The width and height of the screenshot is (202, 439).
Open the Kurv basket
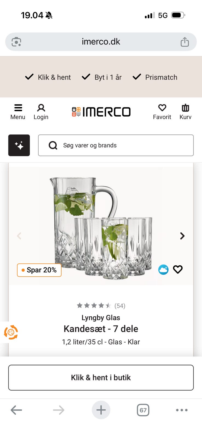pyautogui.click(x=185, y=112)
